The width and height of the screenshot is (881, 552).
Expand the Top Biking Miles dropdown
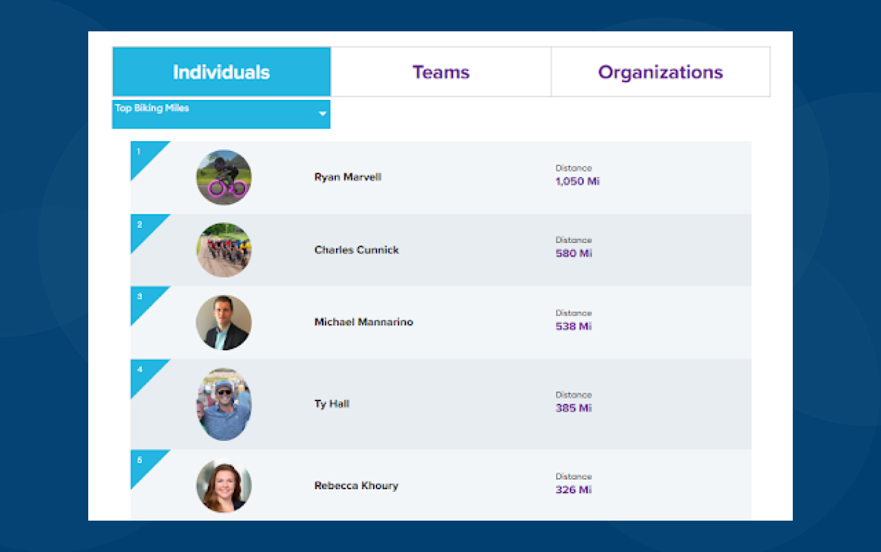[x=221, y=114]
